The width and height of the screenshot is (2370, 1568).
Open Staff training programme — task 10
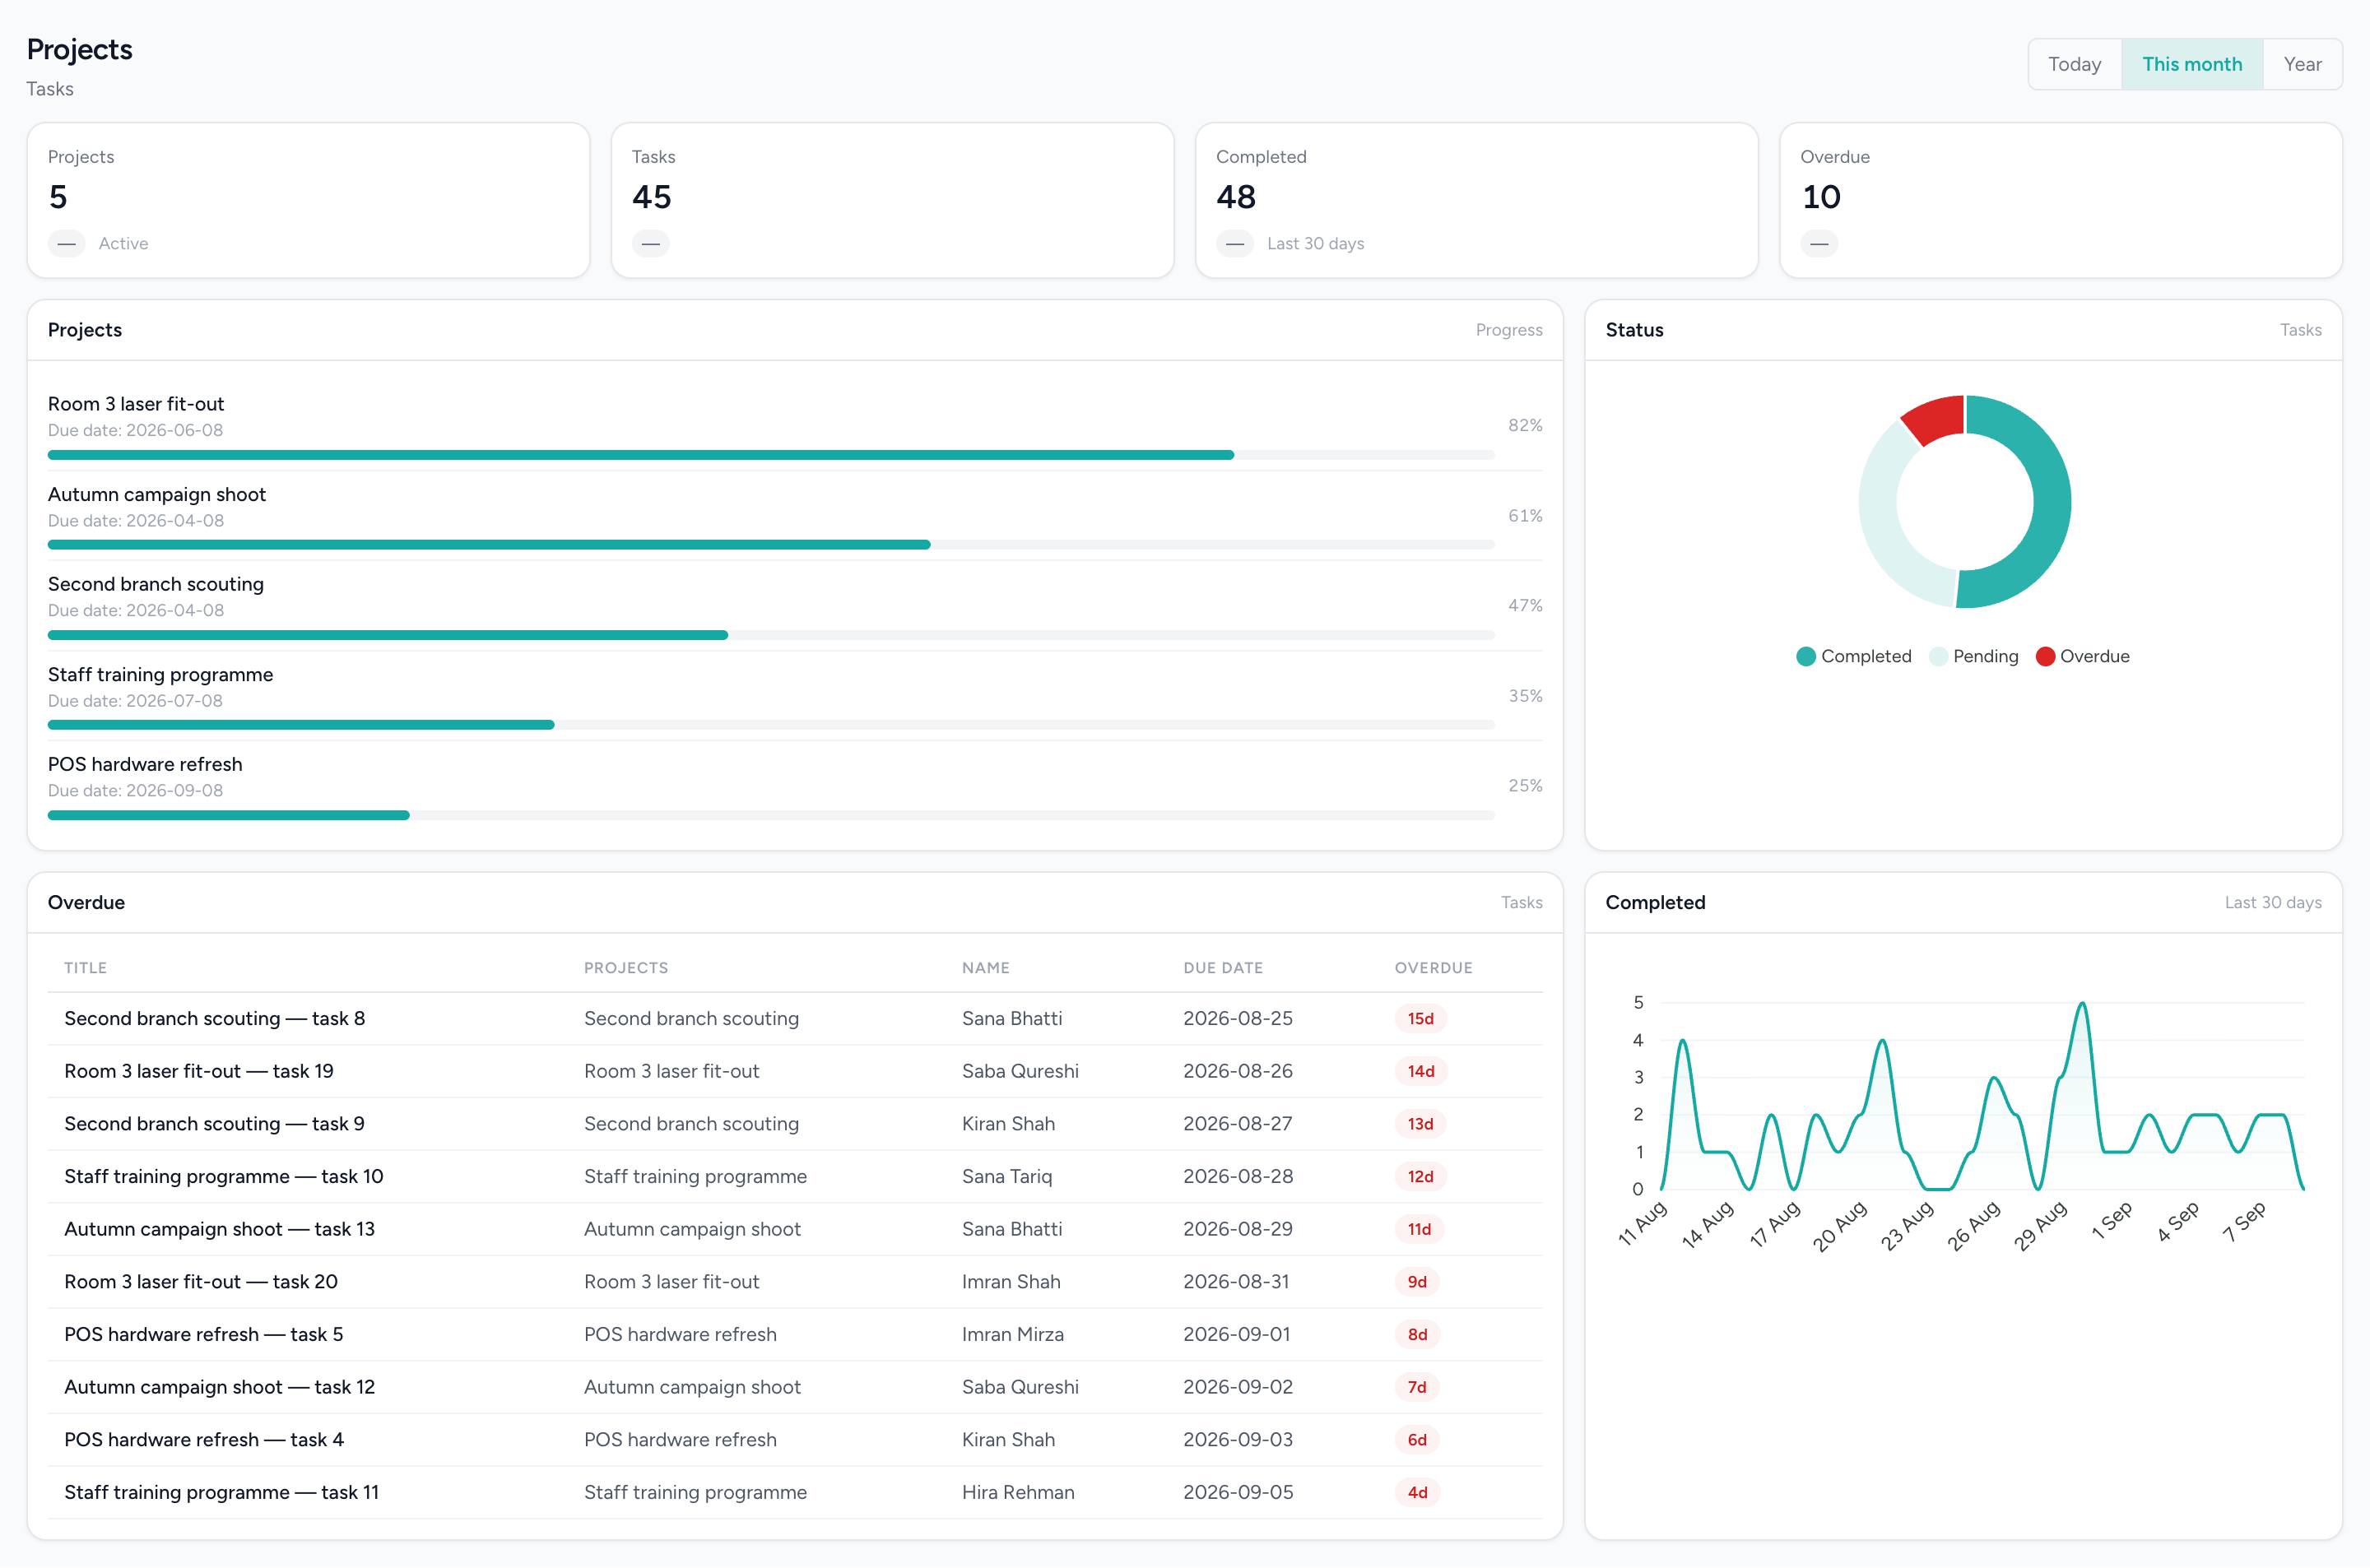(x=224, y=1177)
